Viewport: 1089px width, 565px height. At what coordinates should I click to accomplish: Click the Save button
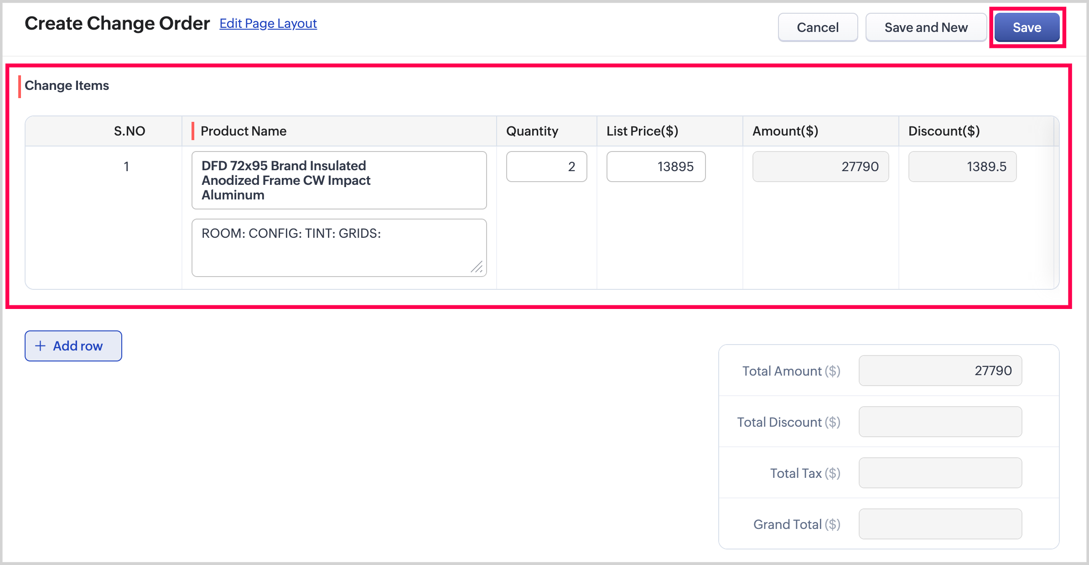(x=1027, y=27)
